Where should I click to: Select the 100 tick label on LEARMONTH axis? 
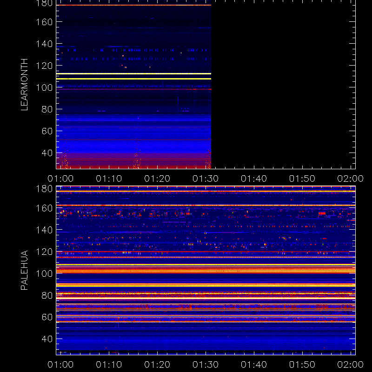(x=44, y=87)
